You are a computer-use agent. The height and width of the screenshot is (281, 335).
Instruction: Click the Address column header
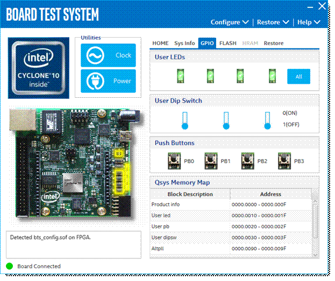coord(270,194)
